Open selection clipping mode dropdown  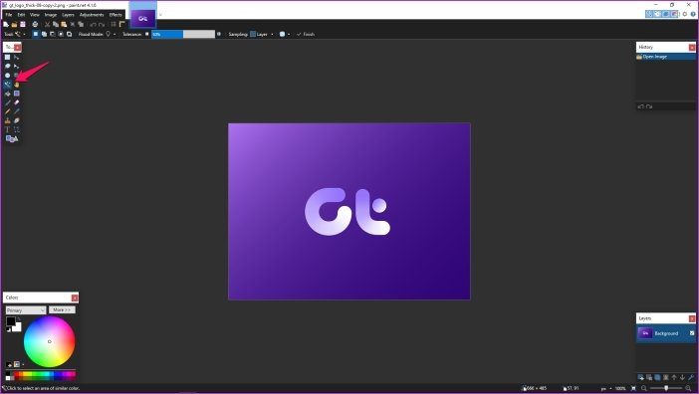coord(285,34)
